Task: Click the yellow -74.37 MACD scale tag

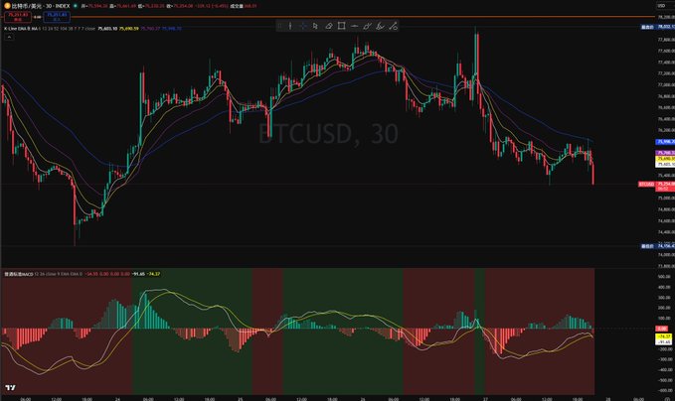Action: (663, 336)
